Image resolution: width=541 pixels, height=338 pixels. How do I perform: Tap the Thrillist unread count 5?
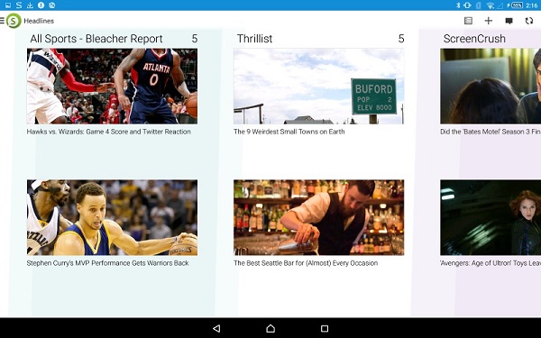(x=401, y=39)
